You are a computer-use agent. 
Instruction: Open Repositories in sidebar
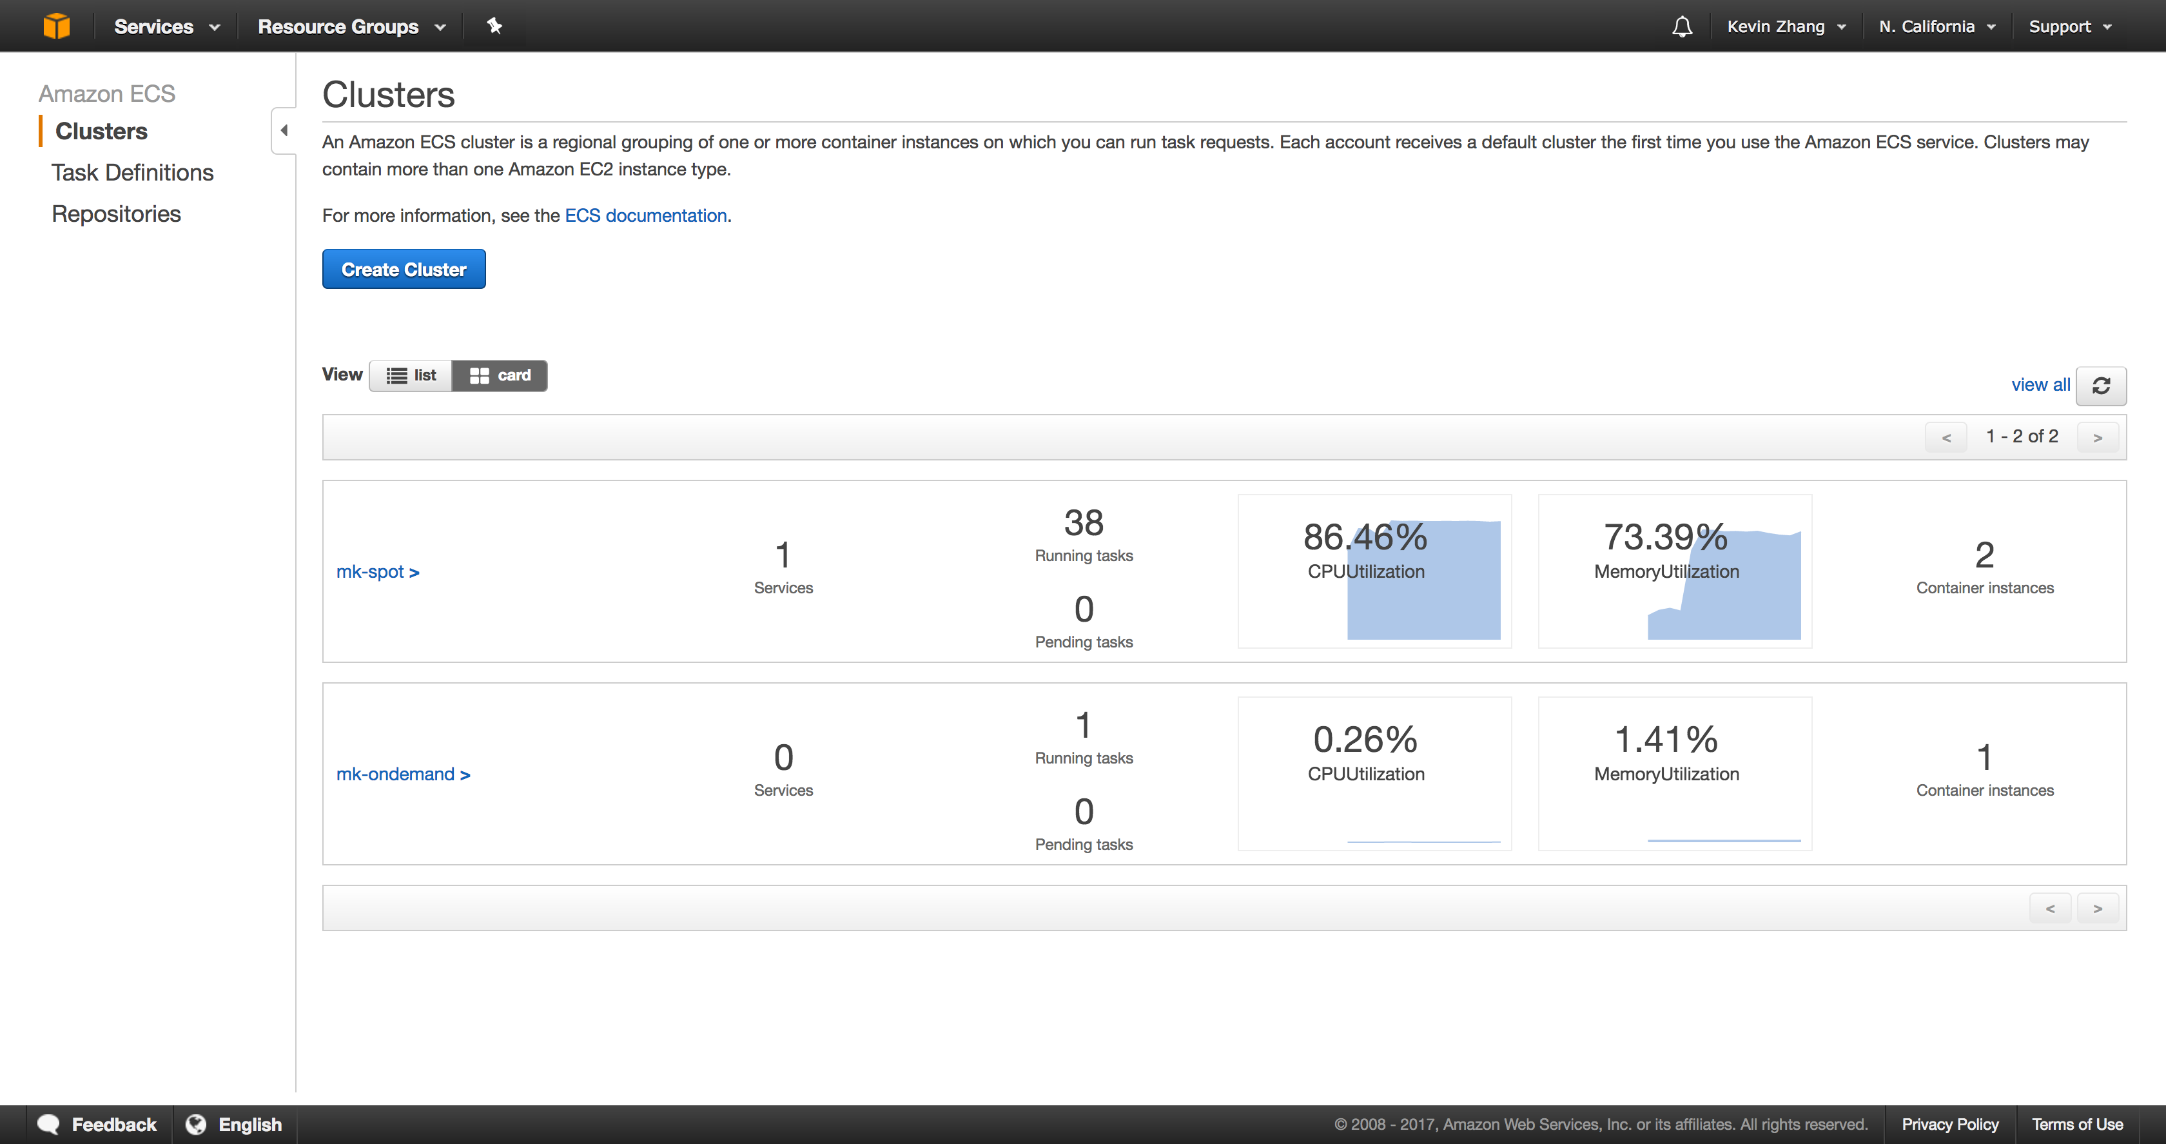click(x=116, y=213)
